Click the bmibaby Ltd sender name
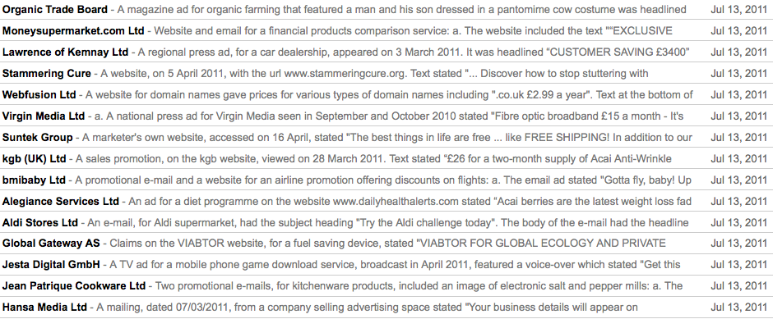Viewport: 773px width, 319px height. pyautogui.click(x=34, y=180)
